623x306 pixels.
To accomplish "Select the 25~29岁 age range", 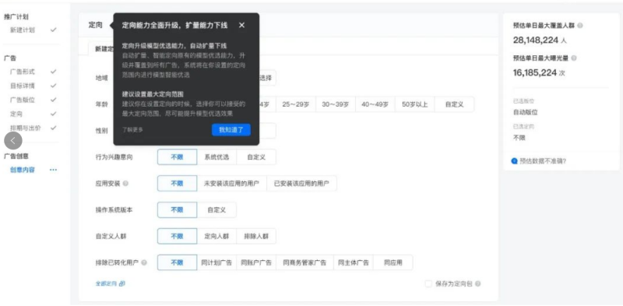I will point(296,104).
